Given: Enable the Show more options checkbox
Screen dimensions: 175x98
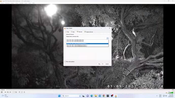Looking at the screenshot, I should (65, 62).
